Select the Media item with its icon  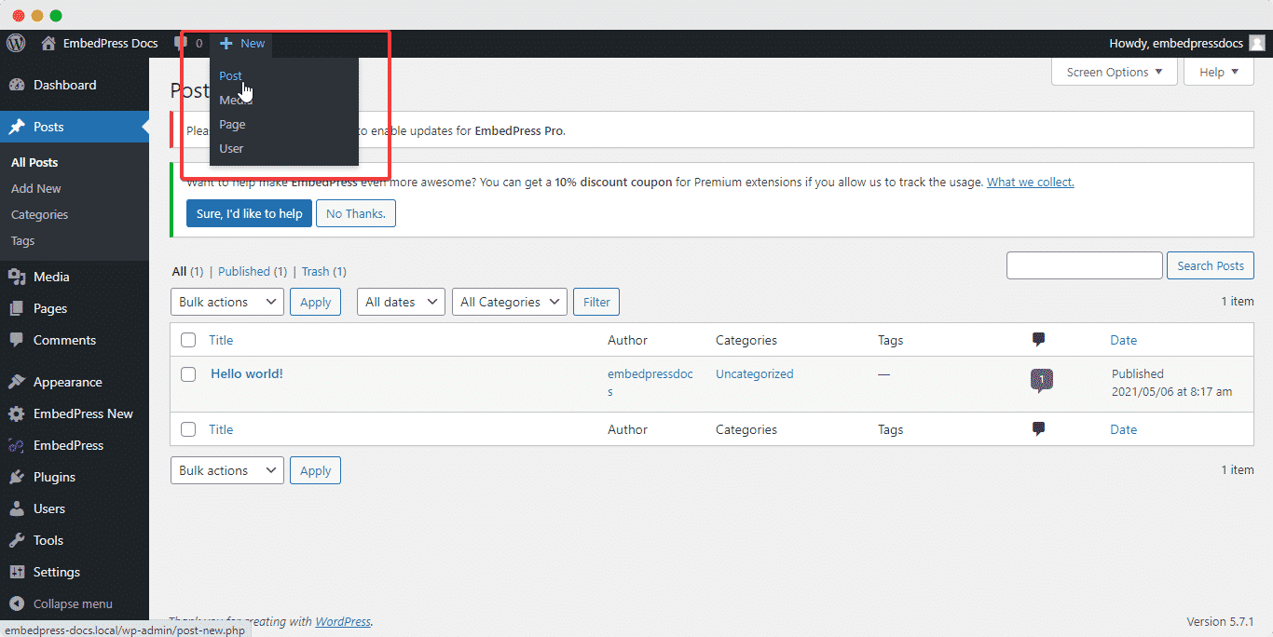click(43, 276)
